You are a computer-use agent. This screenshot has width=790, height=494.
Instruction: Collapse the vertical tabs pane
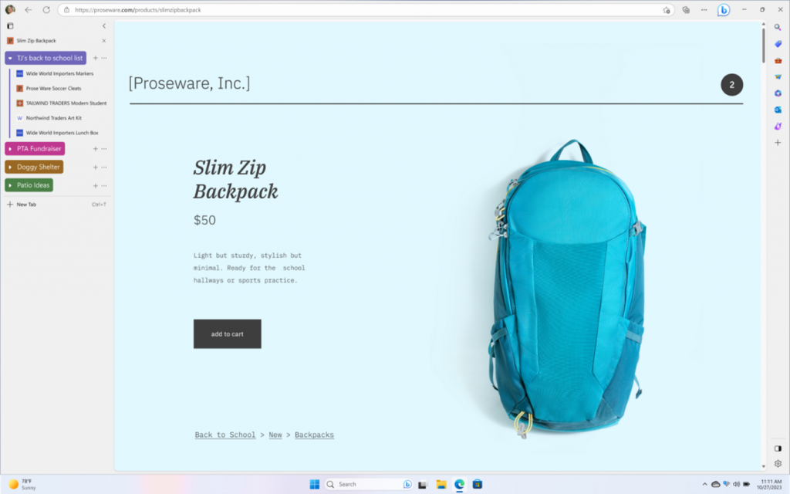click(104, 25)
